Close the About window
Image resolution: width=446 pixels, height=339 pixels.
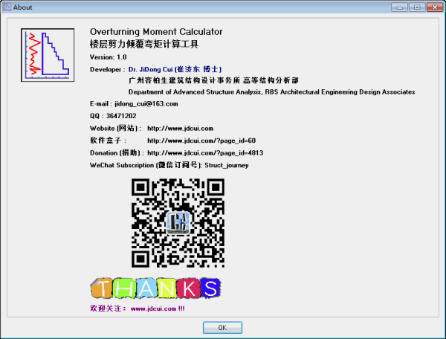[435, 7]
